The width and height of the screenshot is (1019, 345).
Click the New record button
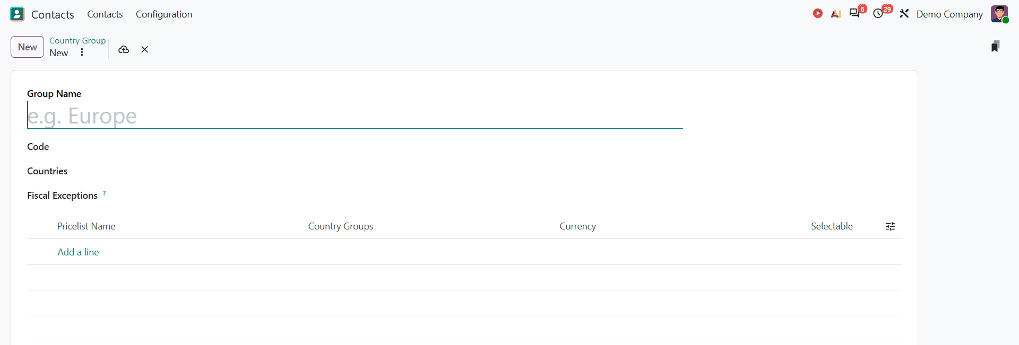[x=28, y=47]
